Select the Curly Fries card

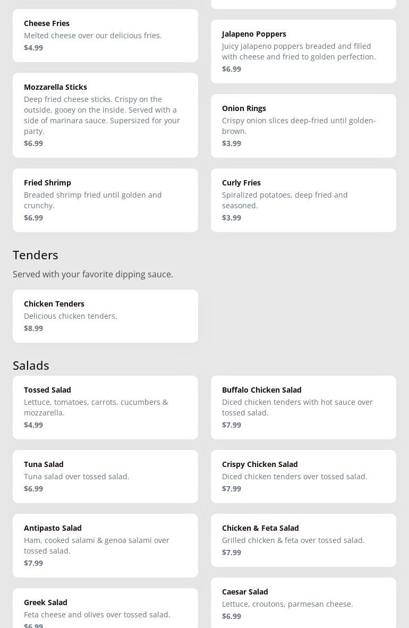point(303,200)
